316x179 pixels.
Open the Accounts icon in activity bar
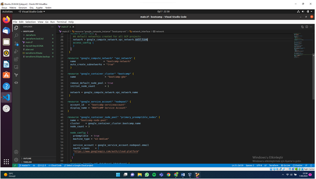pos(16,152)
